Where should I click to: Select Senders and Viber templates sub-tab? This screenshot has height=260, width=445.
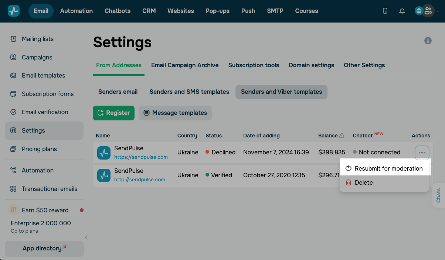coord(282,92)
